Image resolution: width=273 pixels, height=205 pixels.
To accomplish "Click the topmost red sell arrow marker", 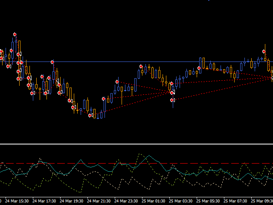I will (15, 34).
